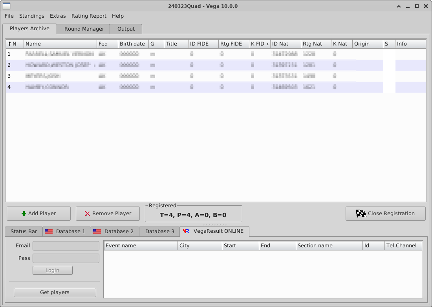Click the green plus Add Player icon
Image resolution: width=432 pixels, height=307 pixels.
click(x=24, y=214)
